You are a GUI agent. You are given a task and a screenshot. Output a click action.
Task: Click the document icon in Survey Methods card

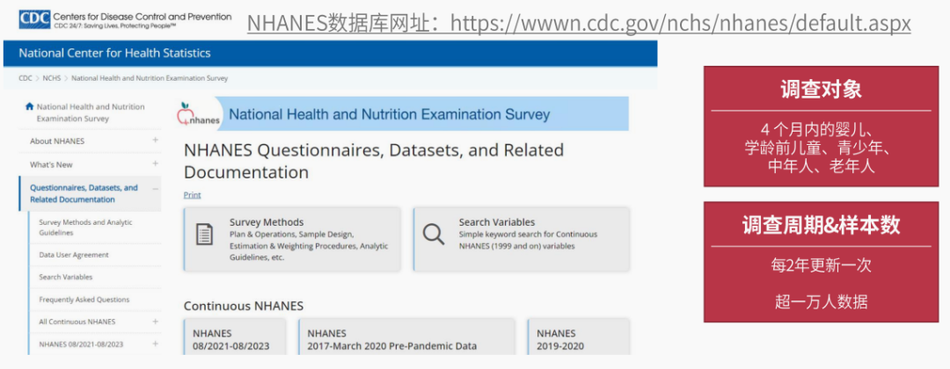click(x=205, y=234)
